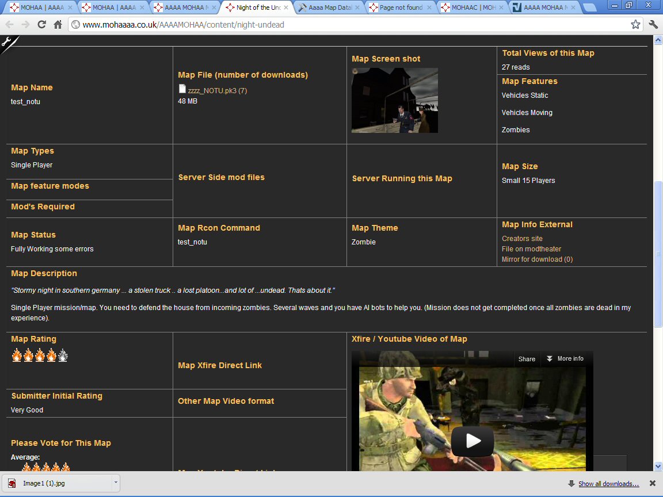Image resolution: width=663 pixels, height=497 pixels.
Task: Switch to the Aaaa Map Data tab
Action: (x=329, y=7)
